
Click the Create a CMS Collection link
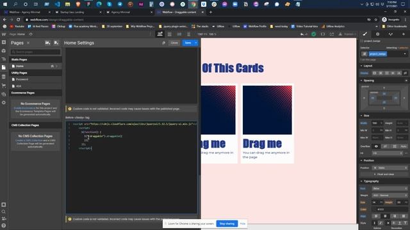pos(28,141)
